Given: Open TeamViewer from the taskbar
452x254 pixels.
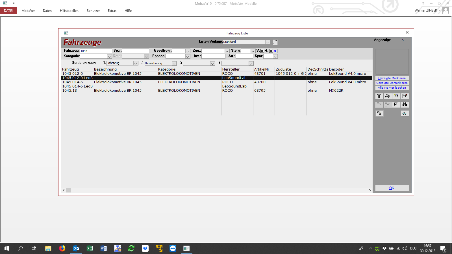Looking at the screenshot, I should click(173, 248).
